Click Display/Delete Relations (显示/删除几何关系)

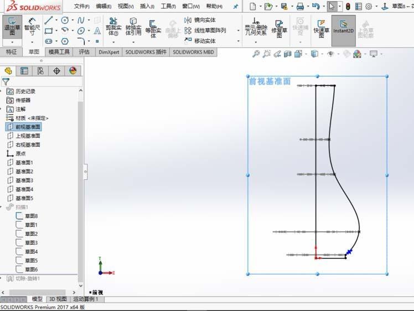(x=256, y=27)
